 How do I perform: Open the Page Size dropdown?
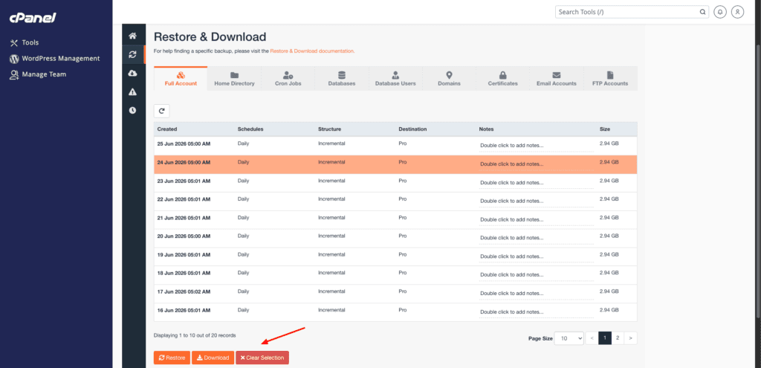coord(569,338)
